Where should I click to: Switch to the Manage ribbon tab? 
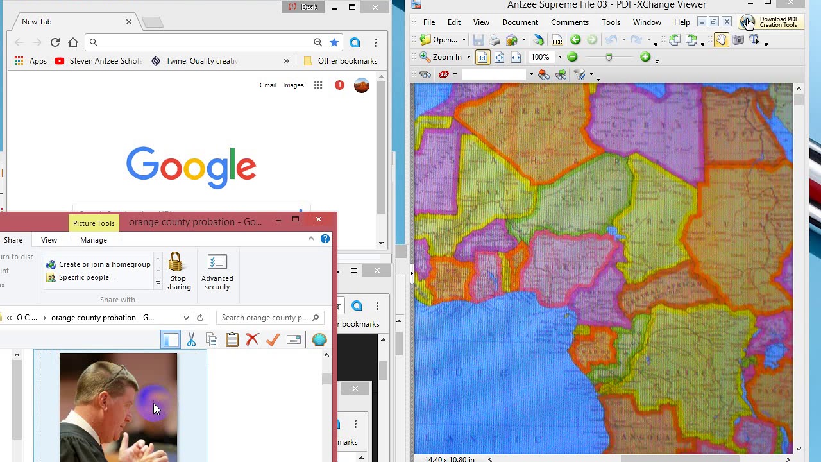[x=94, y=240]
